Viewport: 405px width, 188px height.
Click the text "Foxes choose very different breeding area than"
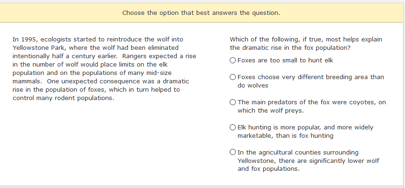[x=311, y=77]
